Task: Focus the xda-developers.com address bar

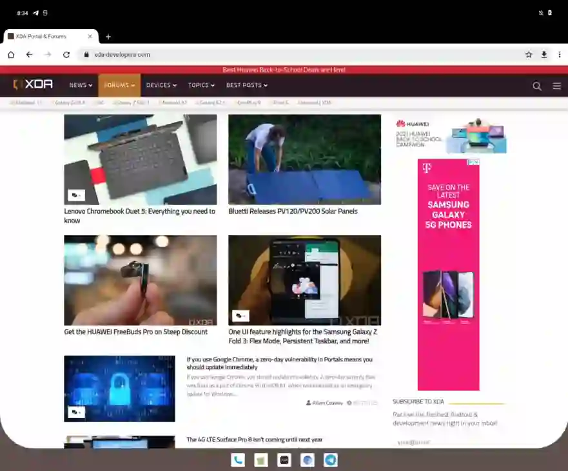Action: (x=300, y=55)
